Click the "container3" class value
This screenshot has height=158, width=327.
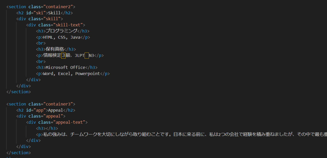pyautogui.click(x=59, y=104)
